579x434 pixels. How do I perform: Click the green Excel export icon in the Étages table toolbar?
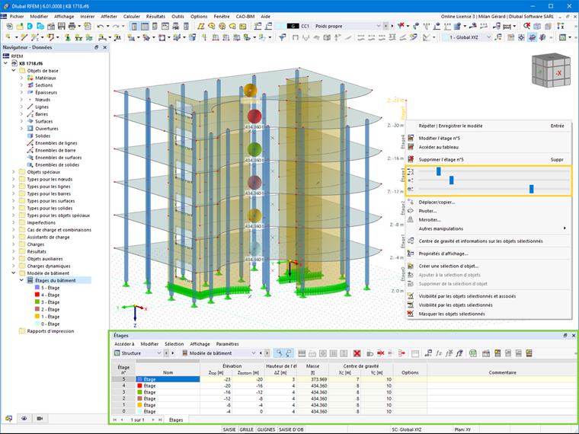tap(473, 353)
